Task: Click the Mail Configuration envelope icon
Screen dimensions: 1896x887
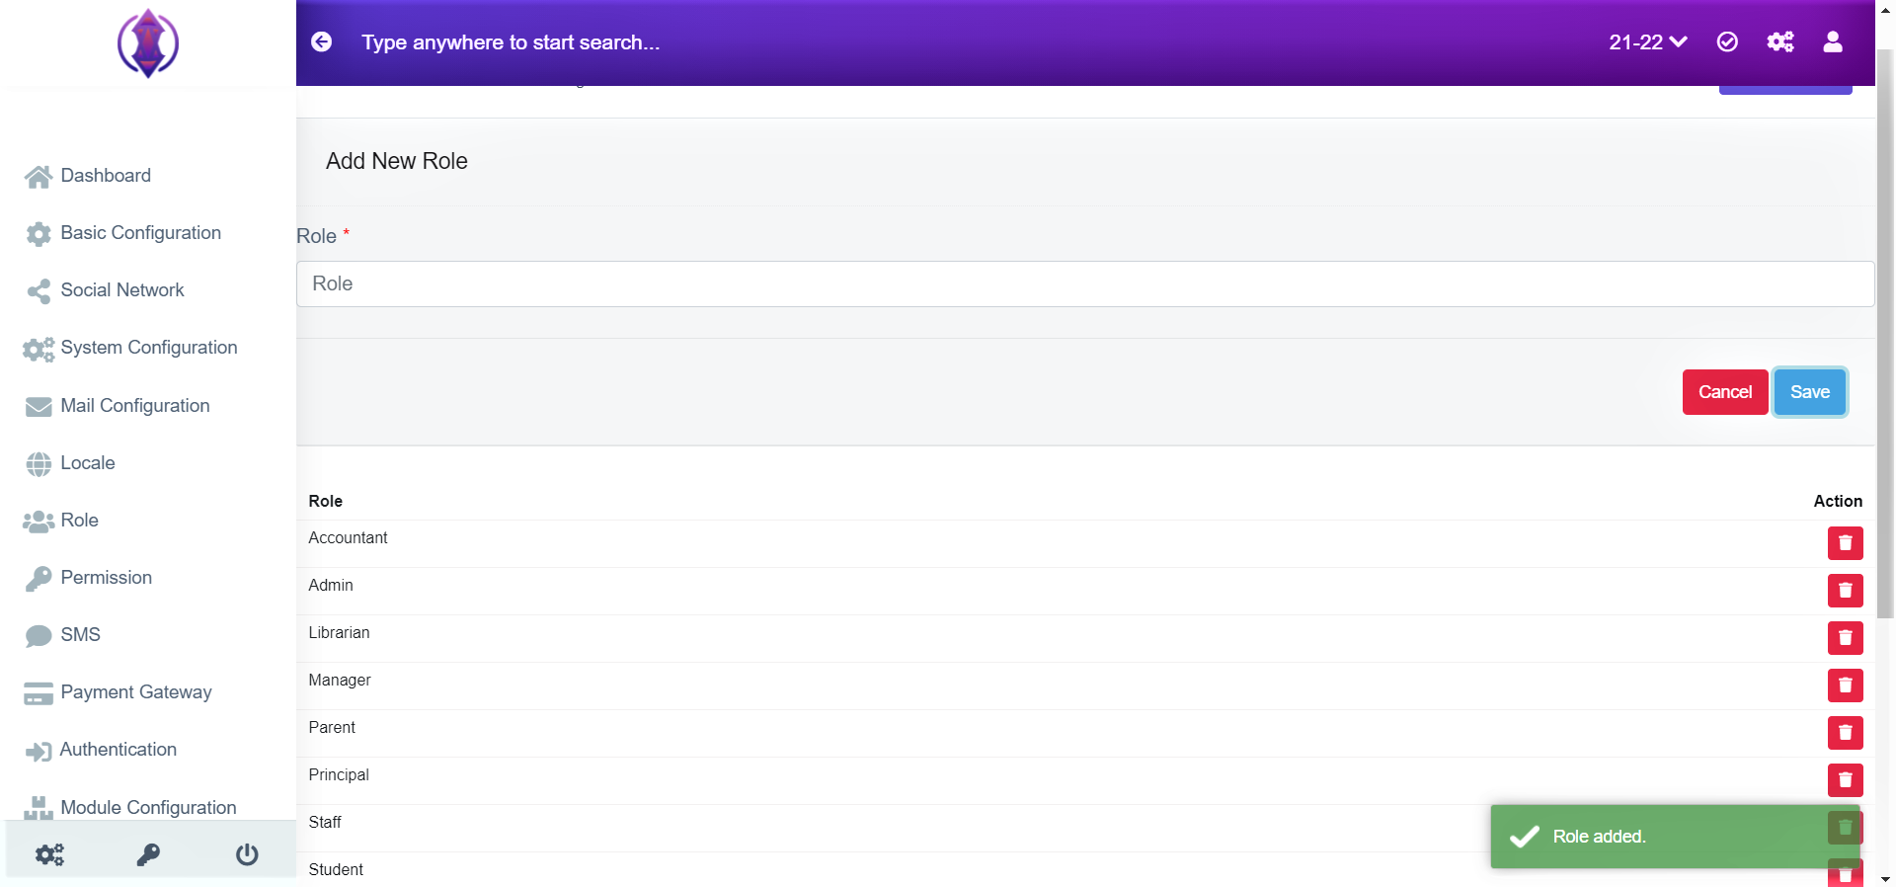Action: (x=39, y=407)
